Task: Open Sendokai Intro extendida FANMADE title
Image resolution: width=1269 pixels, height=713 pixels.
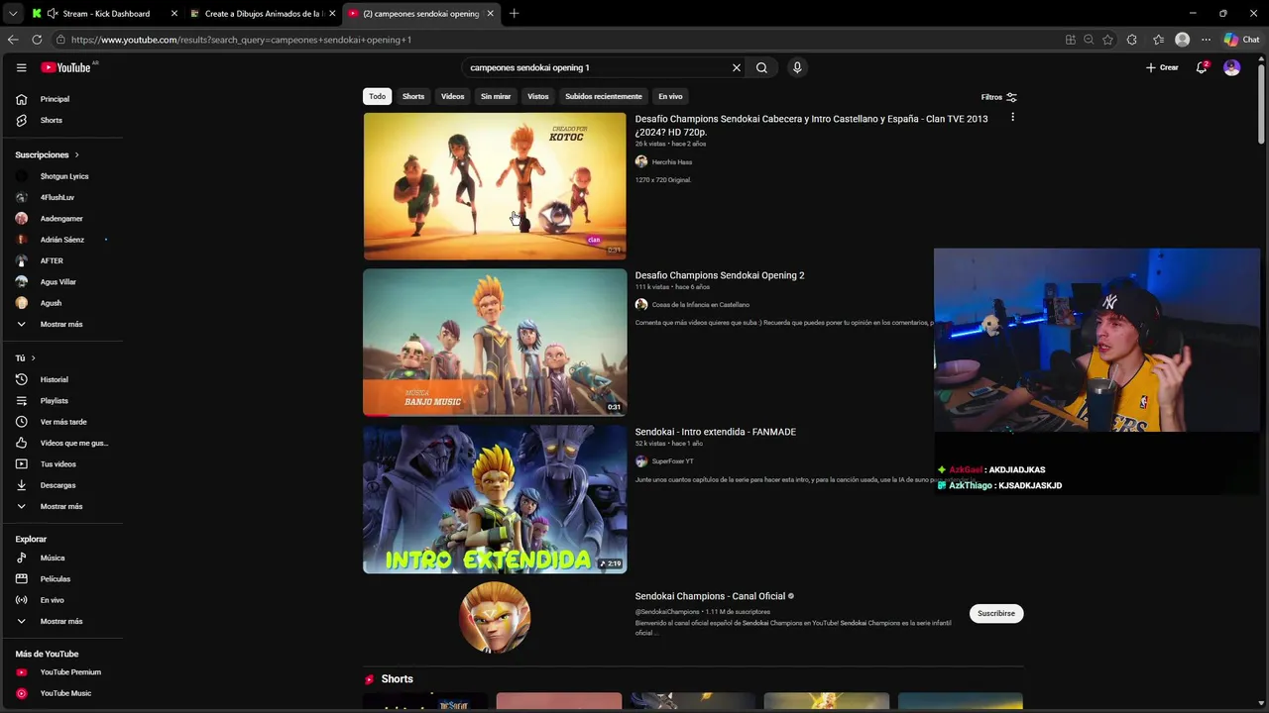Action: click(x=716, y=432)
